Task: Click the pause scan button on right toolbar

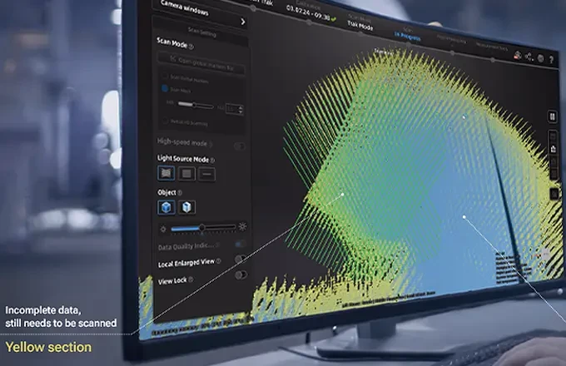Action: [x=552, y=116]
